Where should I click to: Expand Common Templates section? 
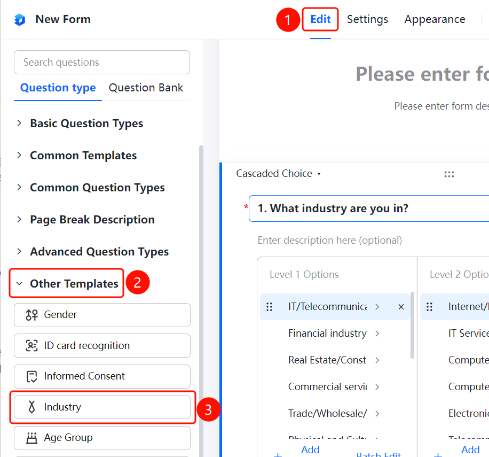click(19, 155)
